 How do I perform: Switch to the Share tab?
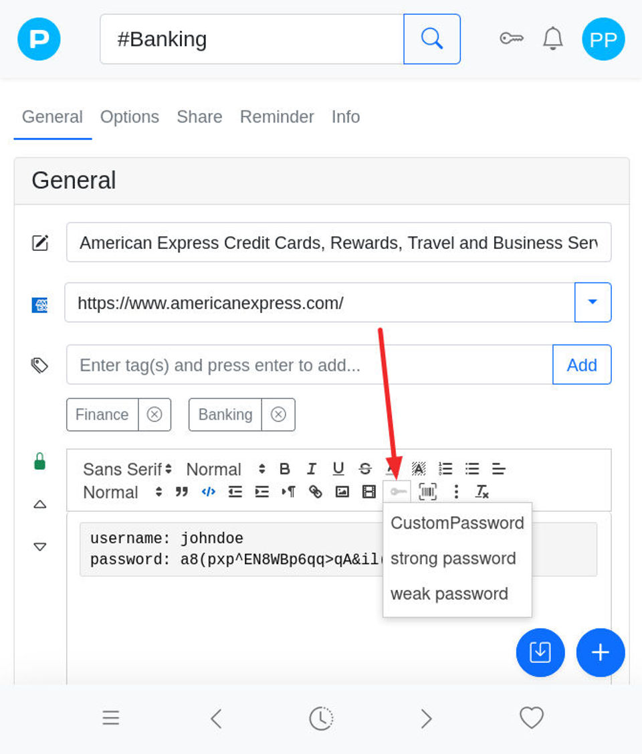[199, 117]
